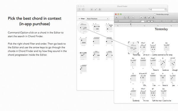
Task: Open the Root Position filter dropdown
Action: pyautogui.click(x=97, y=19)
